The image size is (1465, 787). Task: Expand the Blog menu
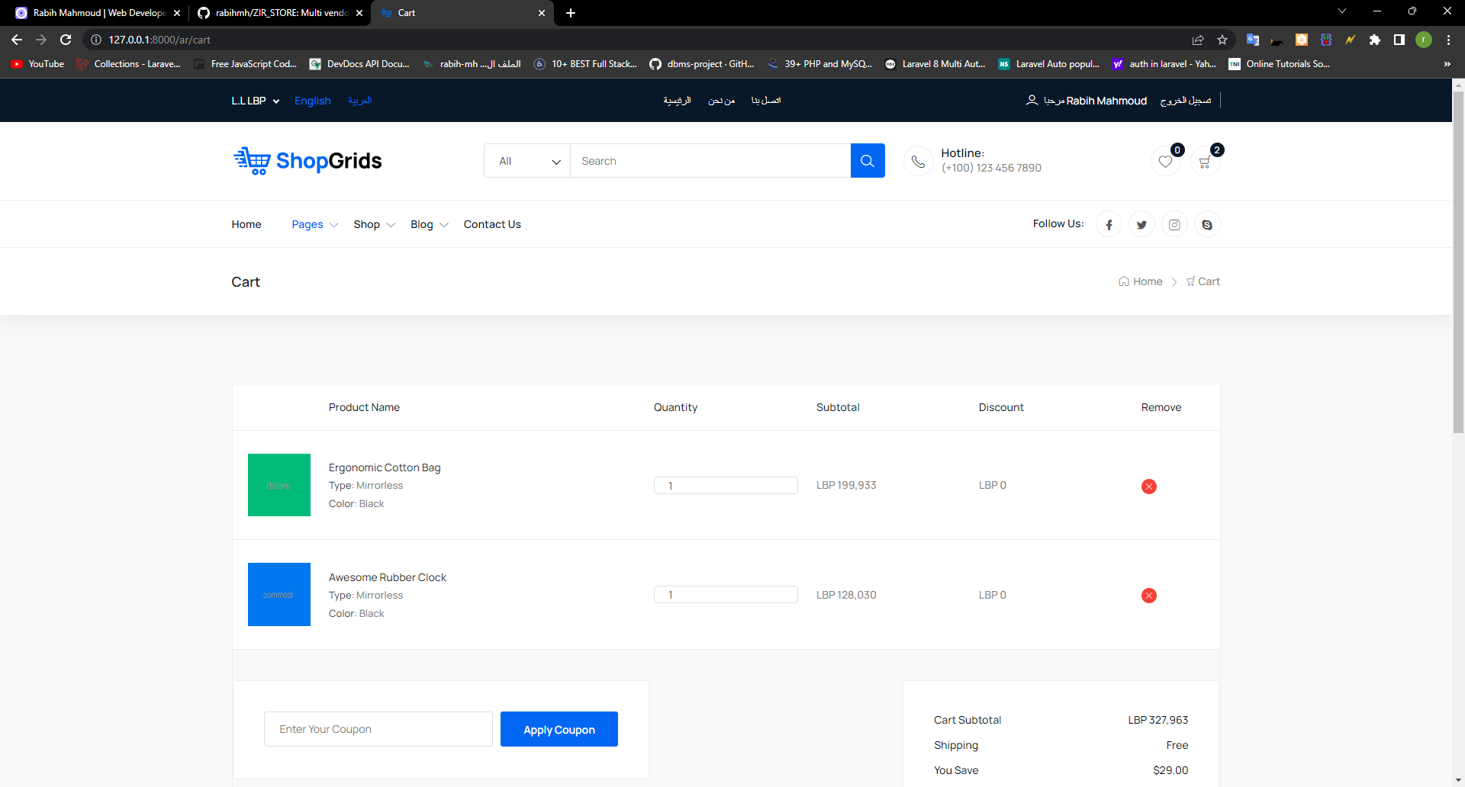click(430, 224)
